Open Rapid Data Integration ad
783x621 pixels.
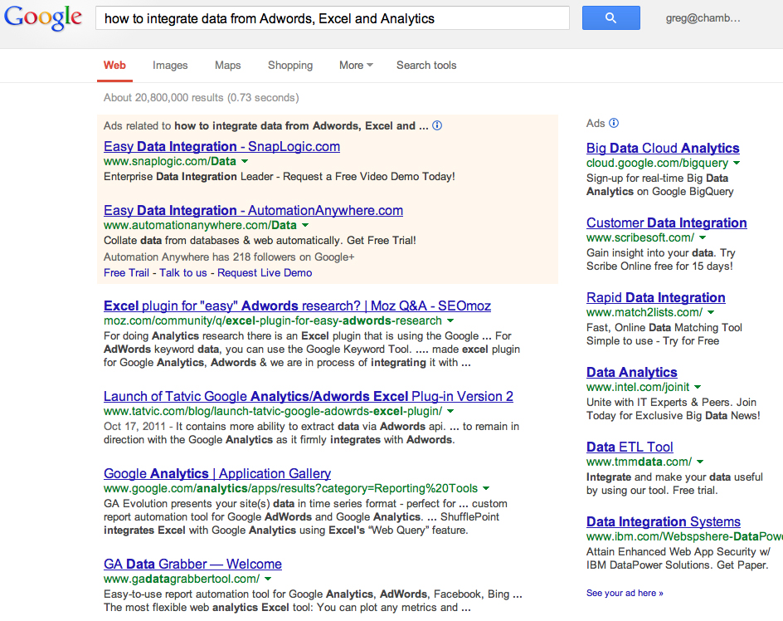(x=655, y=297)
